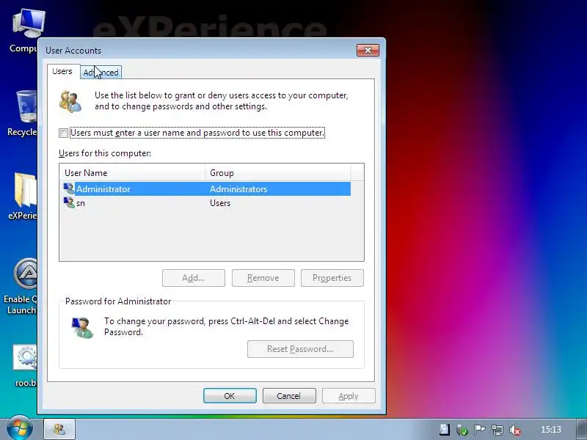Click the User Name column header
This screenshot has width=587, height=440.
click(x=133, y=173)
